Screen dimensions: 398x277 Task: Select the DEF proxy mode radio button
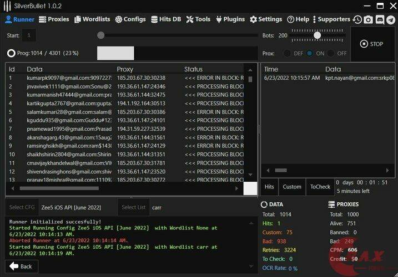287,53
